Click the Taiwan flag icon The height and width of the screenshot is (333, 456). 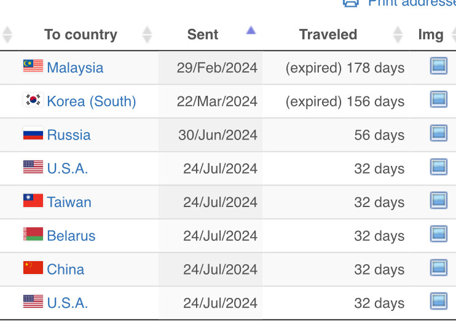point(33,200)
